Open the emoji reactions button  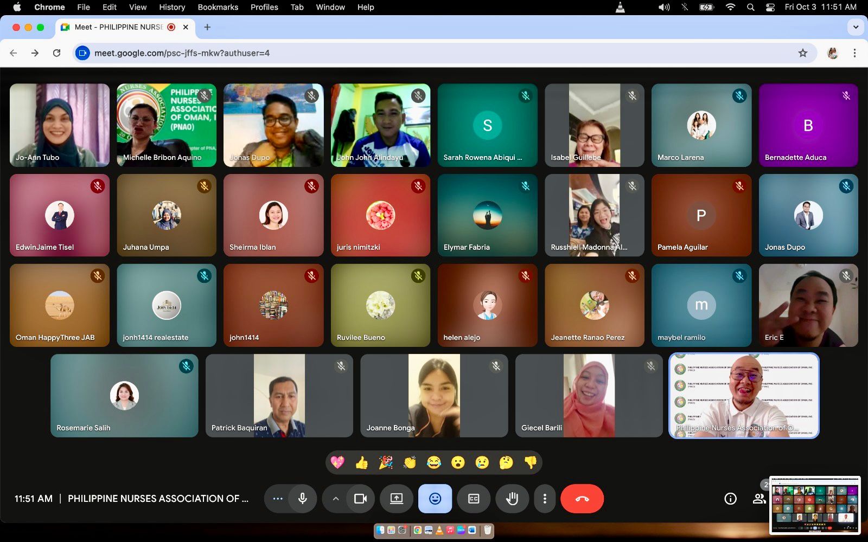point(435,499)
